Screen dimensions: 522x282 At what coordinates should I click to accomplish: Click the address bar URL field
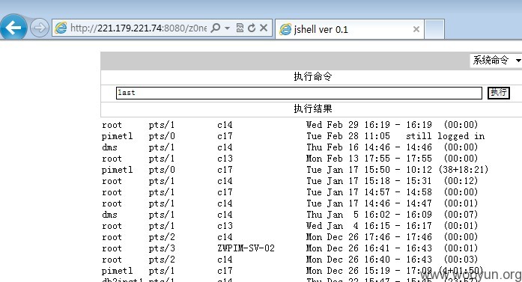(x=139, y=28)
